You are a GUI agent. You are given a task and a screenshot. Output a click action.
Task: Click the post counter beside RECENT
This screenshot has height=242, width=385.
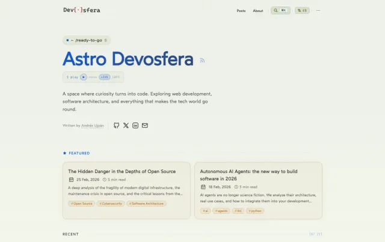[x=315, y=234]
